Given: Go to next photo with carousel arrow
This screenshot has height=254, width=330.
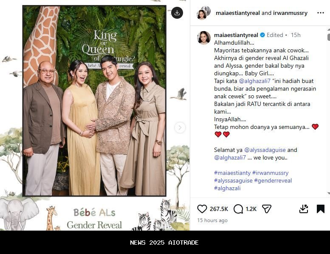Looking at the screenshot, I should point(180,128).
